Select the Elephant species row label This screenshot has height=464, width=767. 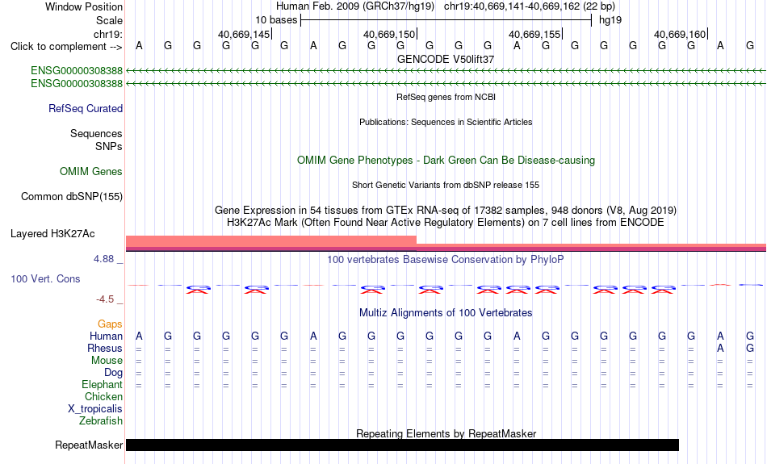pyautogui.click(x=103, y=385)
